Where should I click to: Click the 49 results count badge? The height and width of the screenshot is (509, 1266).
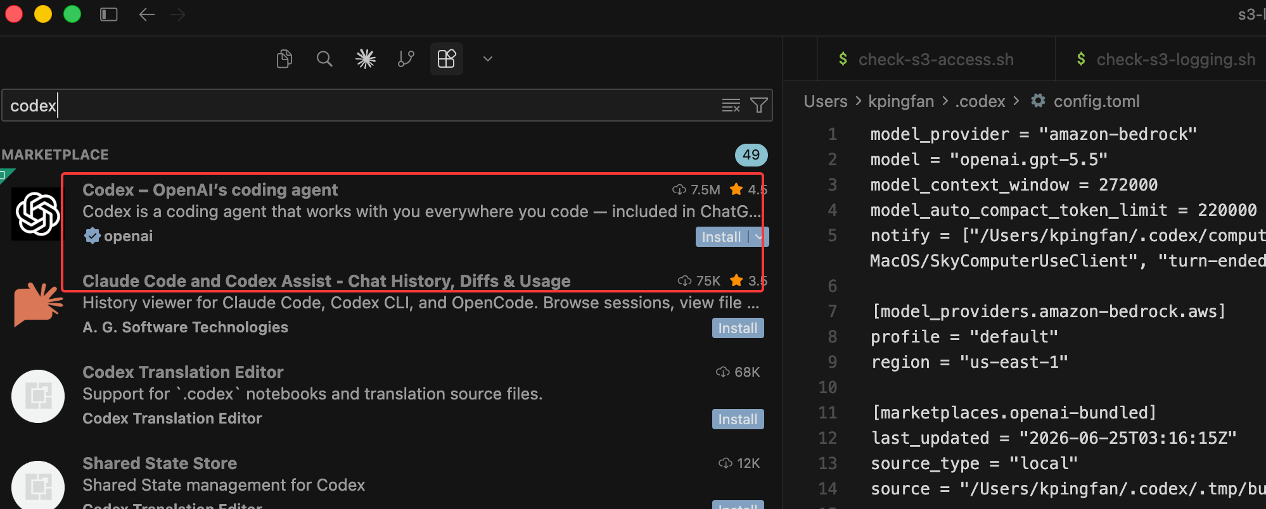click(x=751, y=154)
